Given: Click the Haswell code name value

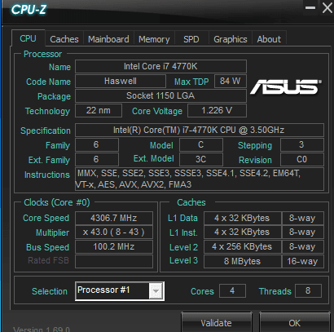Looking at the screenshot, I should 121,81.
